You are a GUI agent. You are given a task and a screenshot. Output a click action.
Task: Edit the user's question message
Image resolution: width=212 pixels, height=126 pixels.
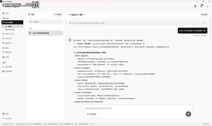[x=204, y=35]
